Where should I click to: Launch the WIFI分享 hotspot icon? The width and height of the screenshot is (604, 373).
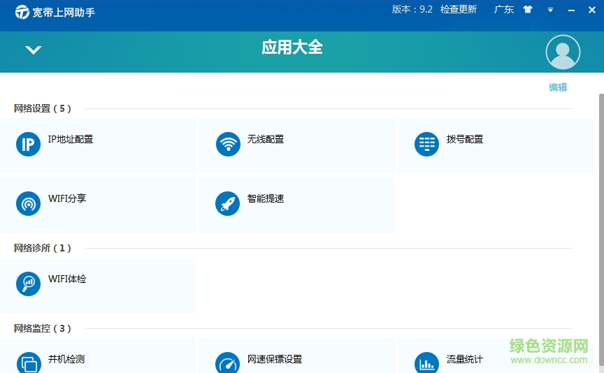point(28,204)
